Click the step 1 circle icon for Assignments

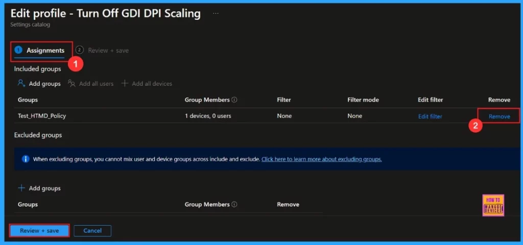pyautogui.click(x=18, y=51)
